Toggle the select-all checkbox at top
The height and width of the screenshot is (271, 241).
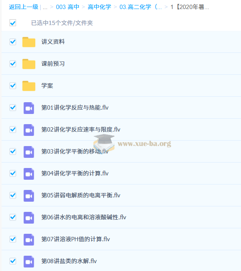[x=13, y=23]
